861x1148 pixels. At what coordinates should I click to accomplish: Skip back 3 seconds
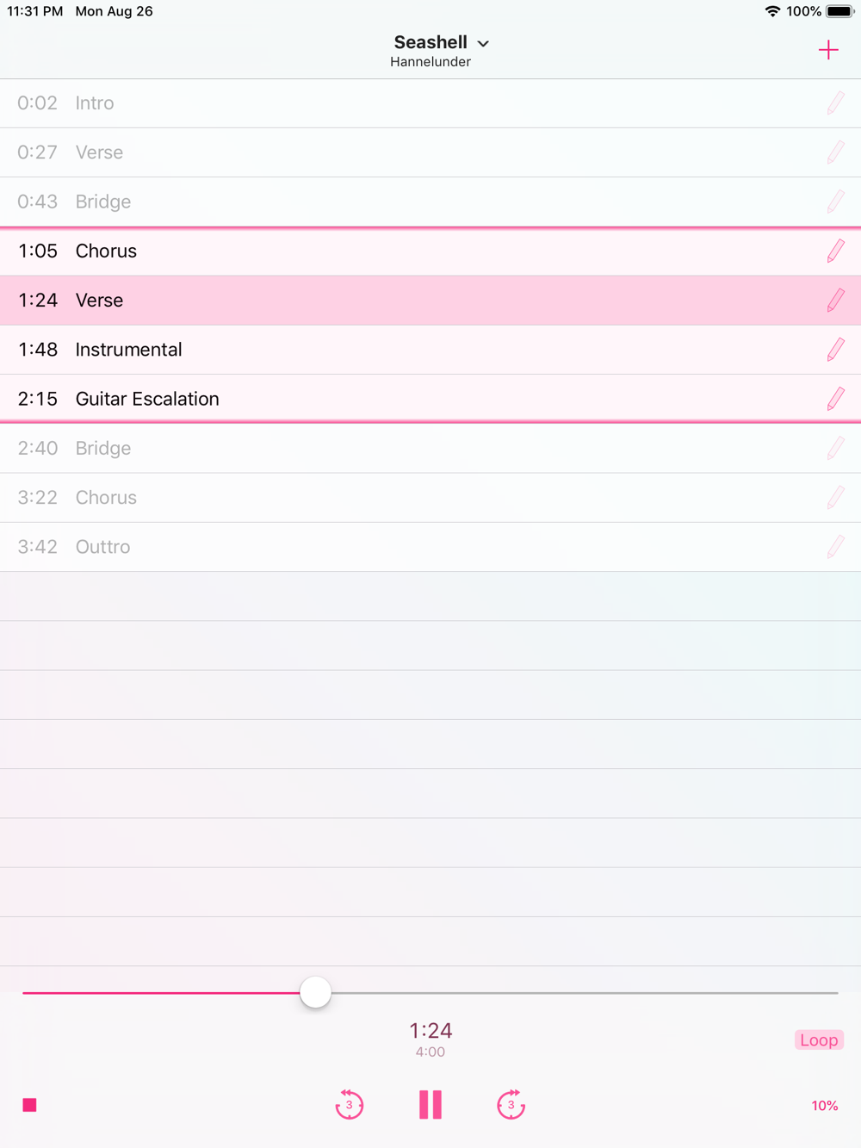click(349, 1104)
